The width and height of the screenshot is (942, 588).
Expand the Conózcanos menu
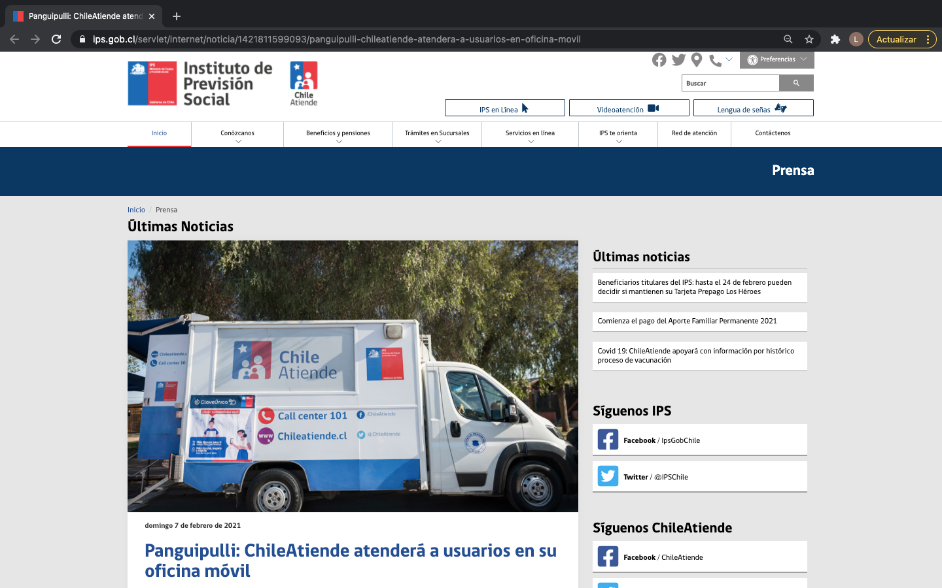[x=237, y=134]
